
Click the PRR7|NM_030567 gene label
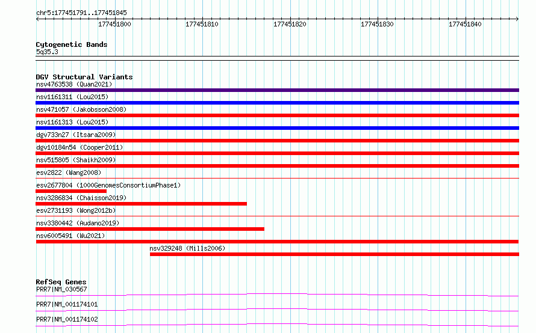point(61,289)
